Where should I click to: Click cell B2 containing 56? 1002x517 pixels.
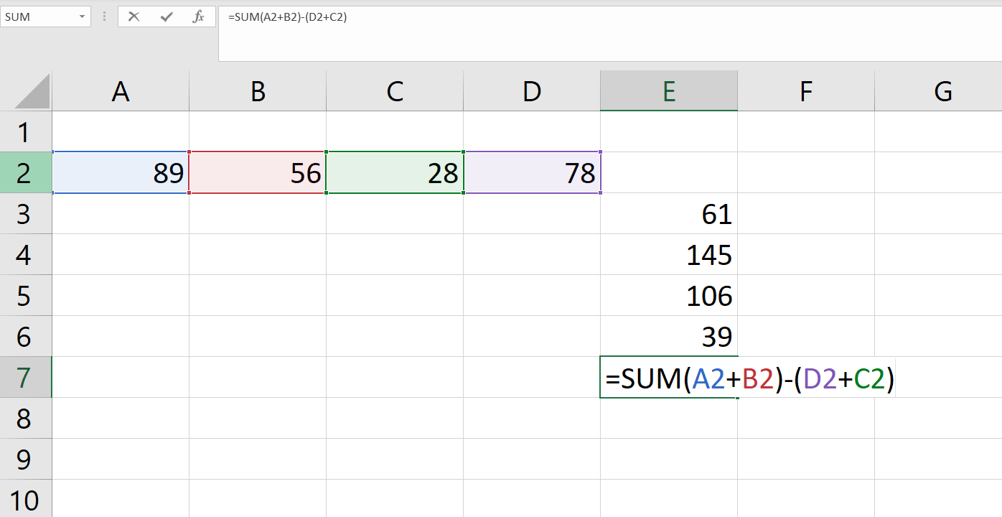(257, 172)
